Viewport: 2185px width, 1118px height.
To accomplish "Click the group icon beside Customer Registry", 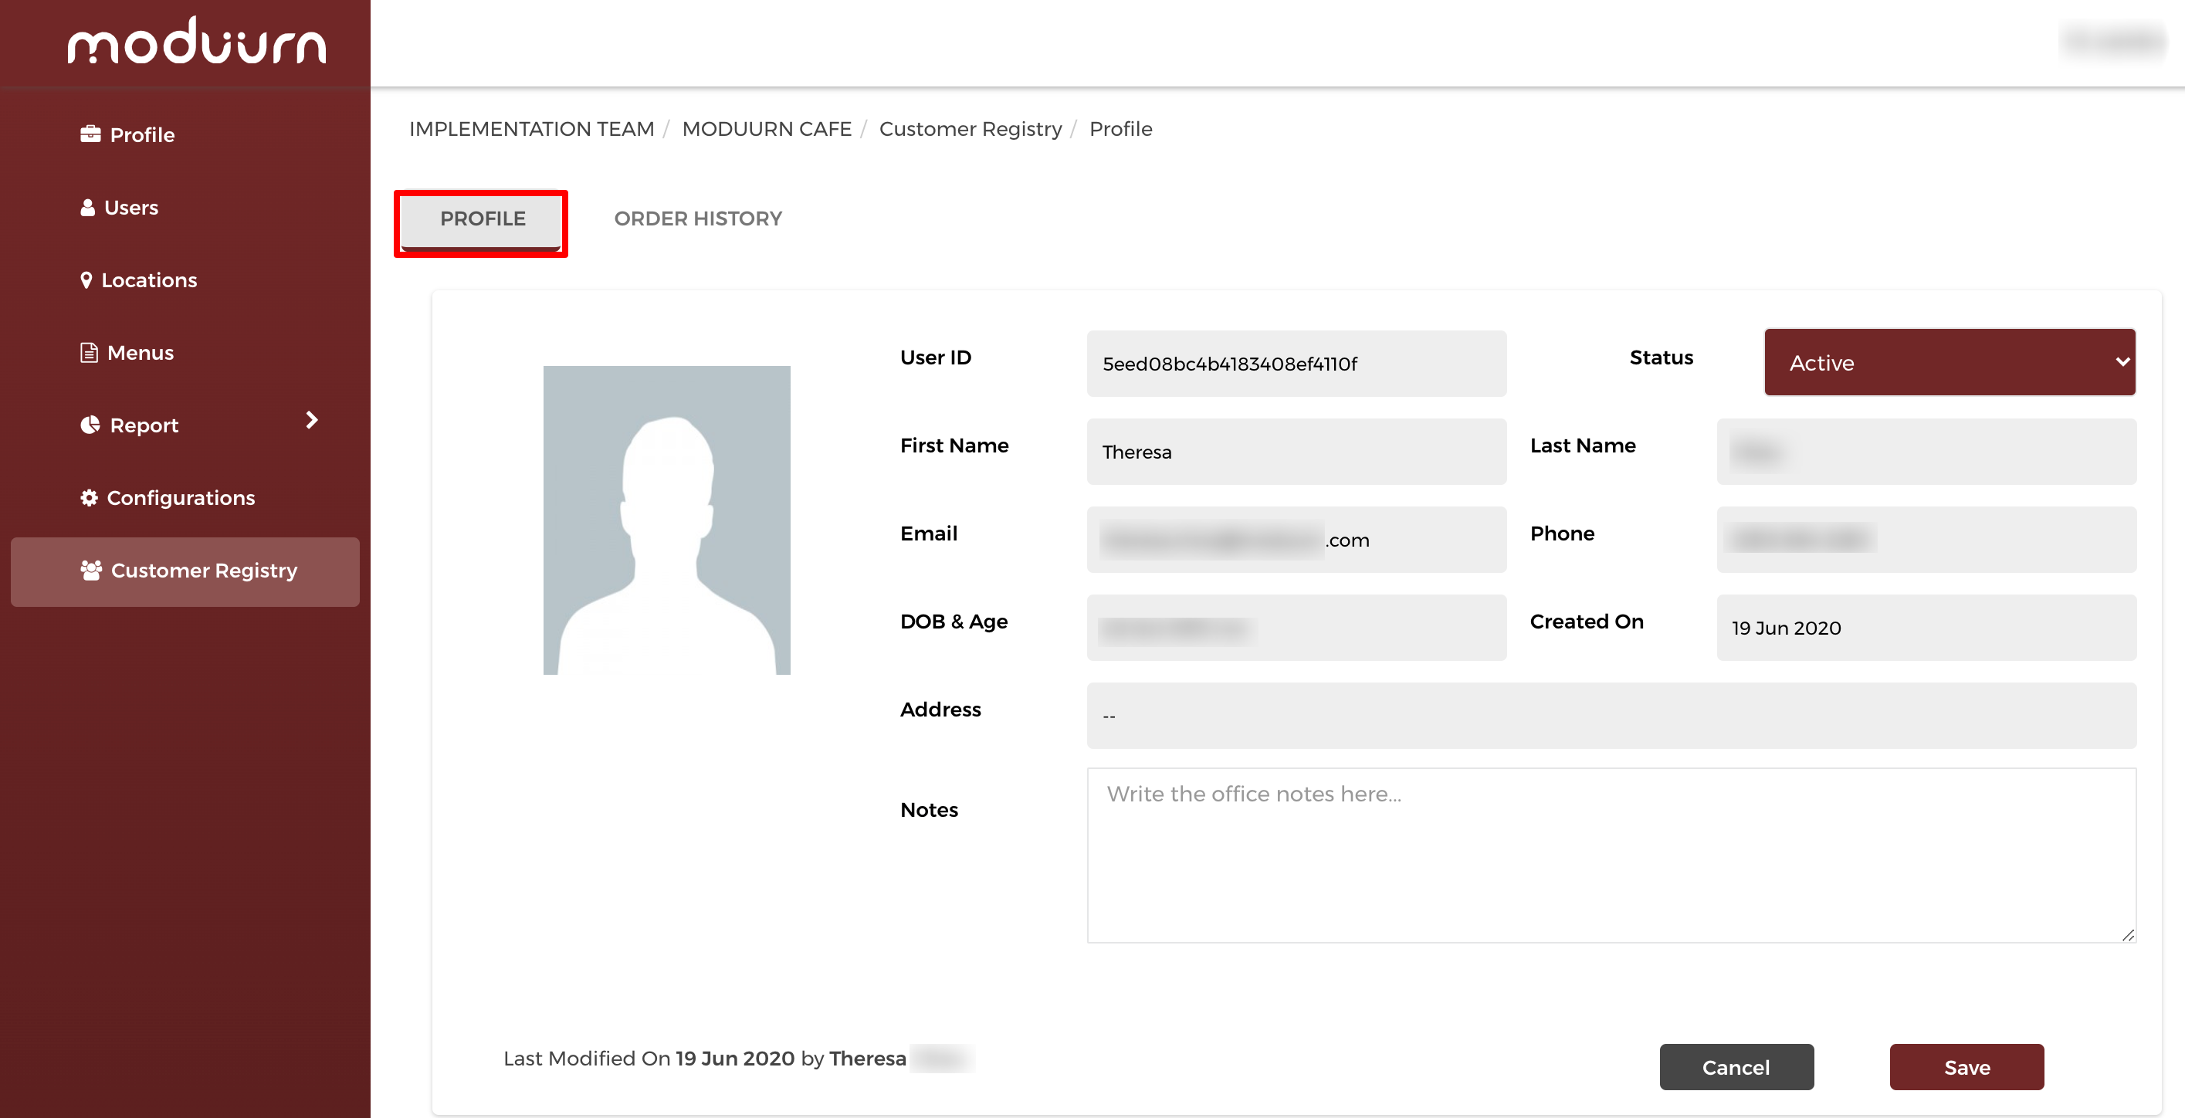I will pos(91,570).
